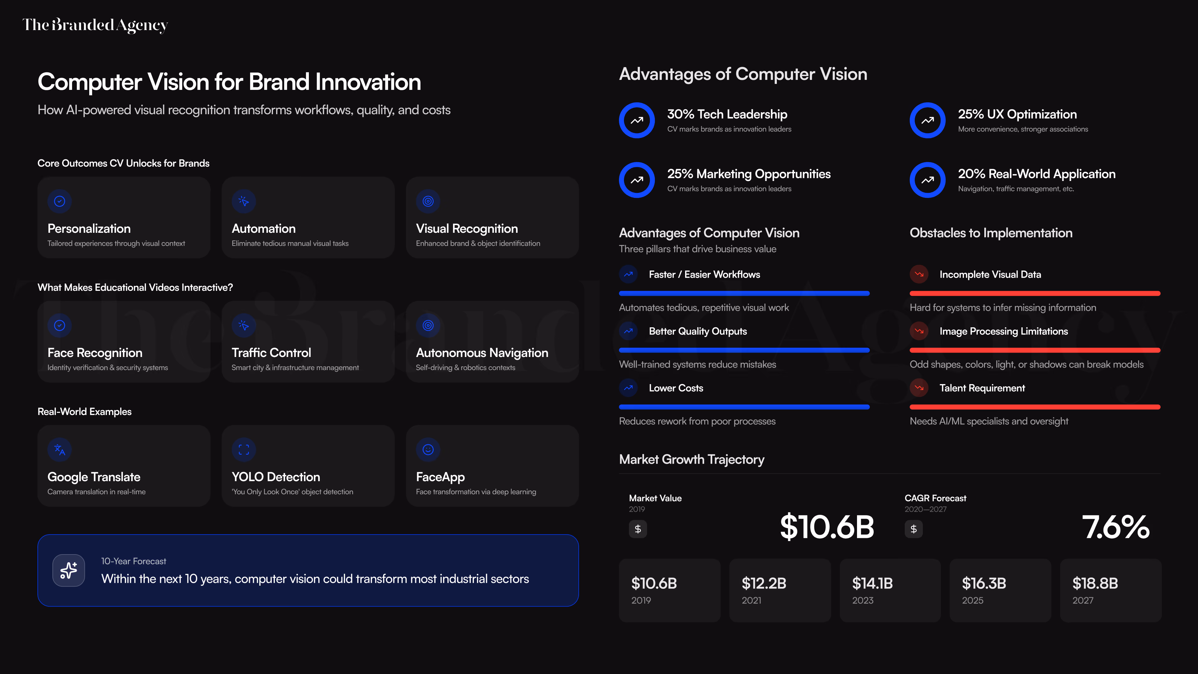1198x674 pixels.
Task: Select the $14.1B 2023 market card
Action: point(890,590)
